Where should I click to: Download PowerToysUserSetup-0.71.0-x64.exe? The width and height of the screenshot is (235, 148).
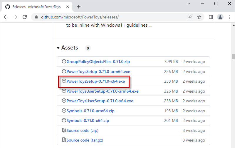coord(100,101)
